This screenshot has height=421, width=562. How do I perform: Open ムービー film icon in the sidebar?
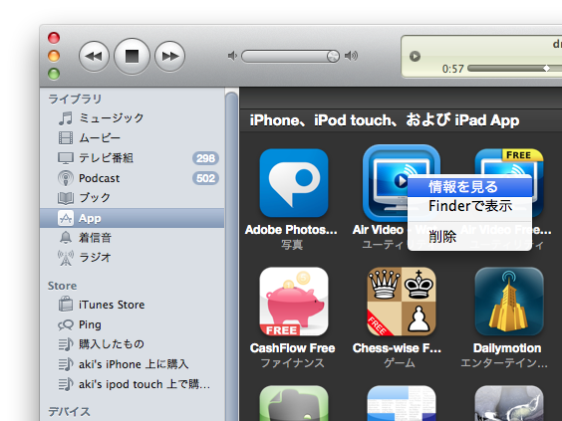click(66, 137)
